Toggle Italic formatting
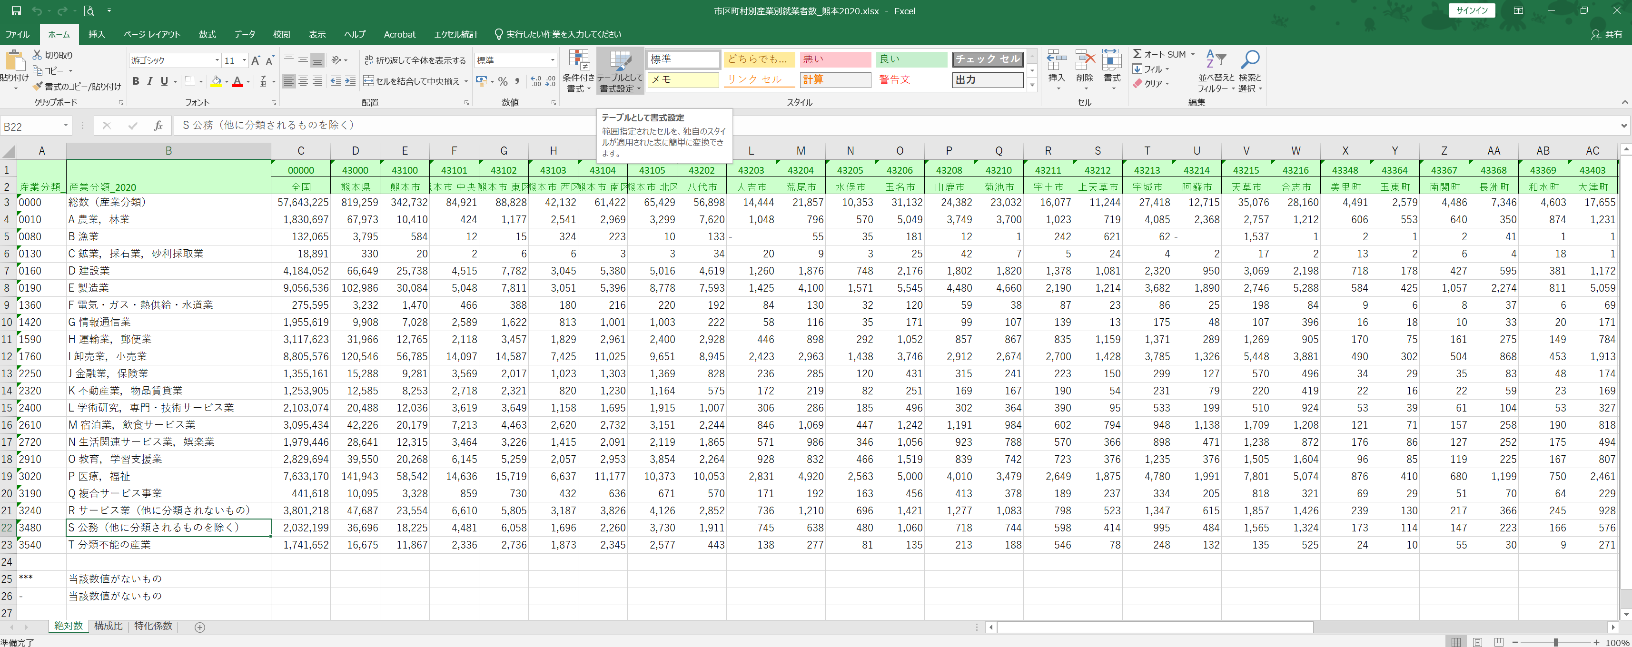 point(150,81)
